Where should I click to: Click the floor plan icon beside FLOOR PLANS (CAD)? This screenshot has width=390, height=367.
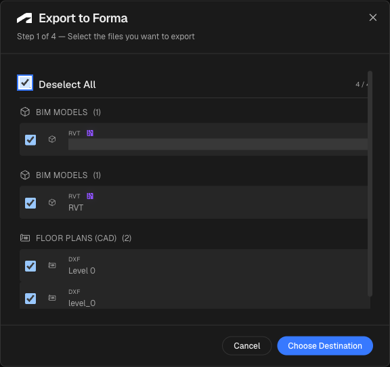(25, 238)
